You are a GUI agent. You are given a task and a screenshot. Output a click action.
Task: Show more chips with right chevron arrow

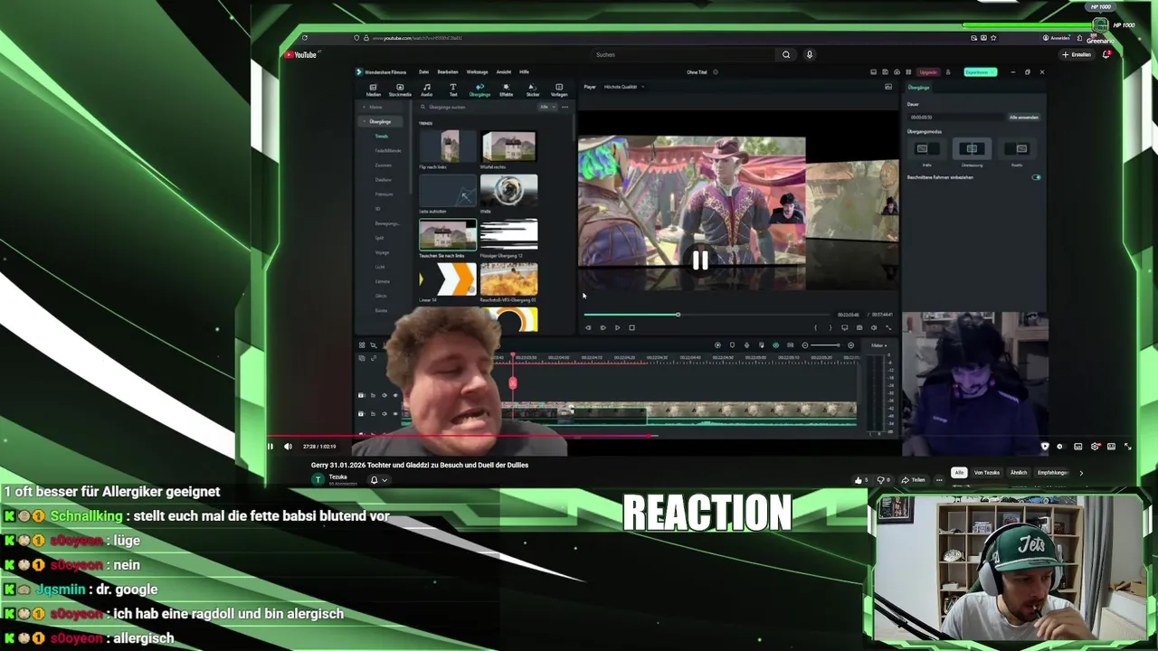pos(1081,472)
